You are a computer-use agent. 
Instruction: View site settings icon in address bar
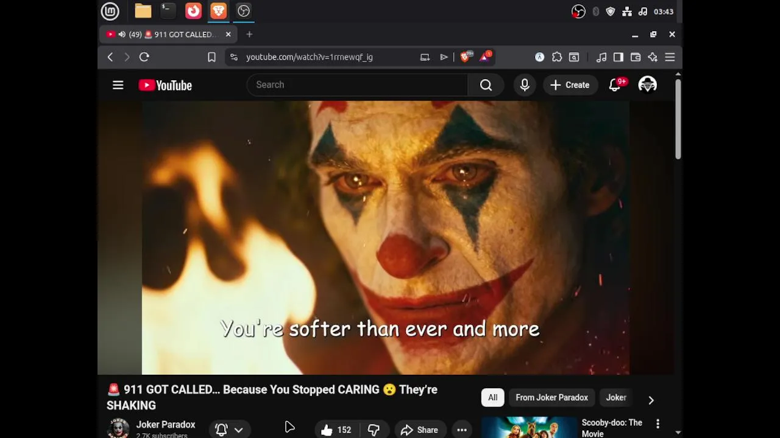(x=233, y=57)
